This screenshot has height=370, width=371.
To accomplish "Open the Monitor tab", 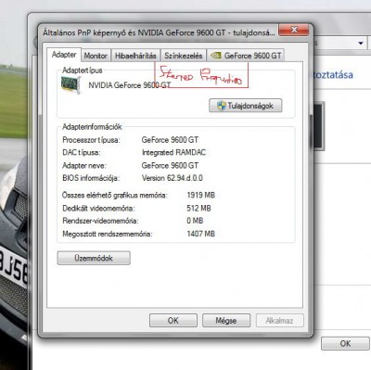I will (x=96, y=56).
